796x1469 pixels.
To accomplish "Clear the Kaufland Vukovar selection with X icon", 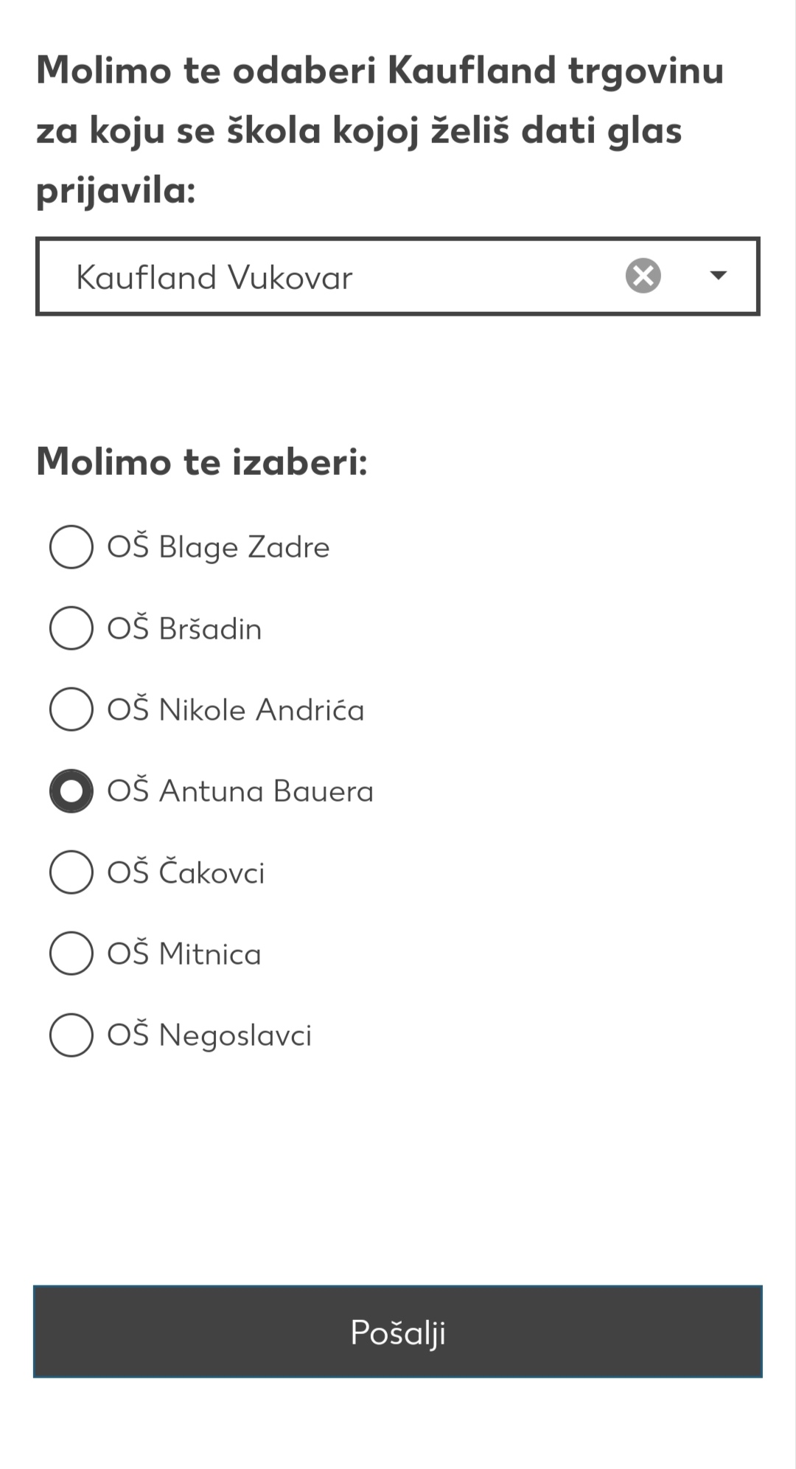I will [643, 276].
